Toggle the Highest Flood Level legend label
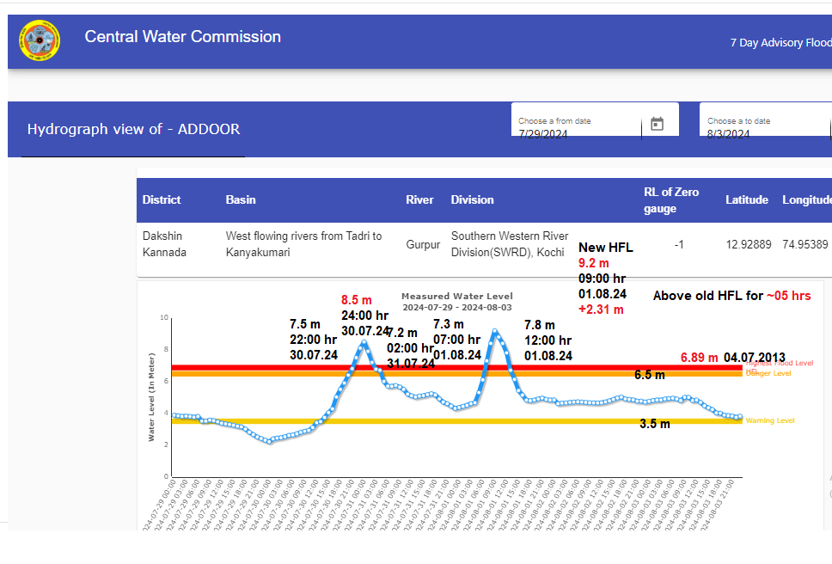 tap(779, 364)
